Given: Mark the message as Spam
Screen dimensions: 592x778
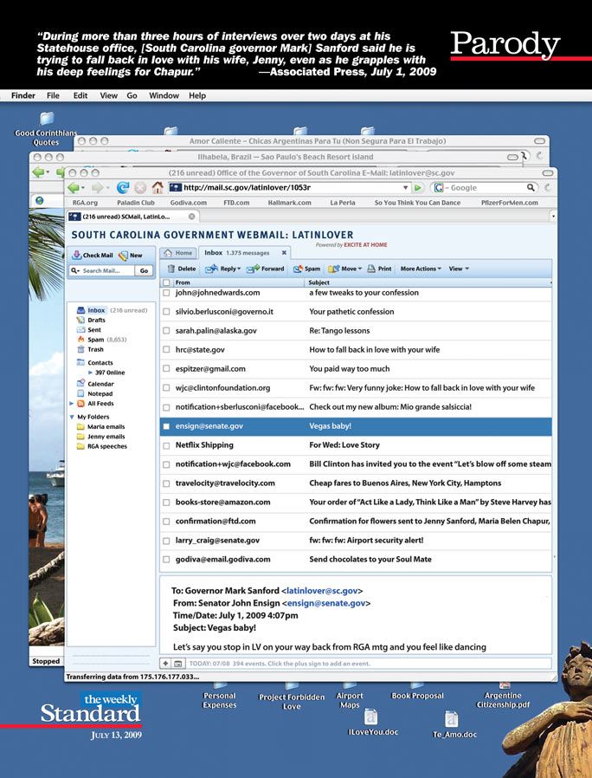Looking at the screenshot, I should 307,269.
